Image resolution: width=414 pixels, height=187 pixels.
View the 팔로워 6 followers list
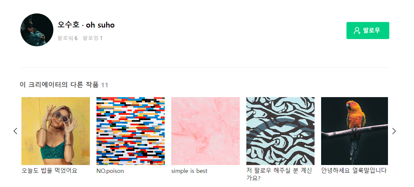(x=68, y=38)
